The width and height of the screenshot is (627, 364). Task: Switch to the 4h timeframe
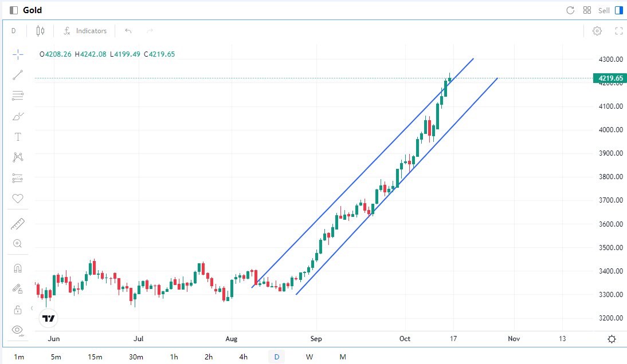coord(243,357)
